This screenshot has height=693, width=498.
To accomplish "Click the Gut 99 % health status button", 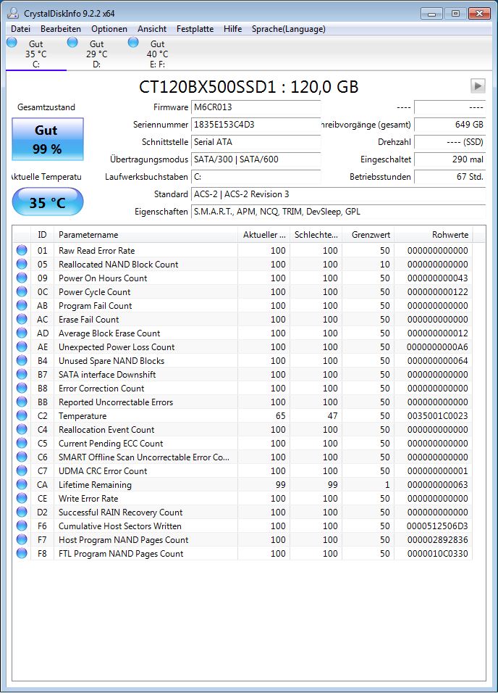I will 48,139.
